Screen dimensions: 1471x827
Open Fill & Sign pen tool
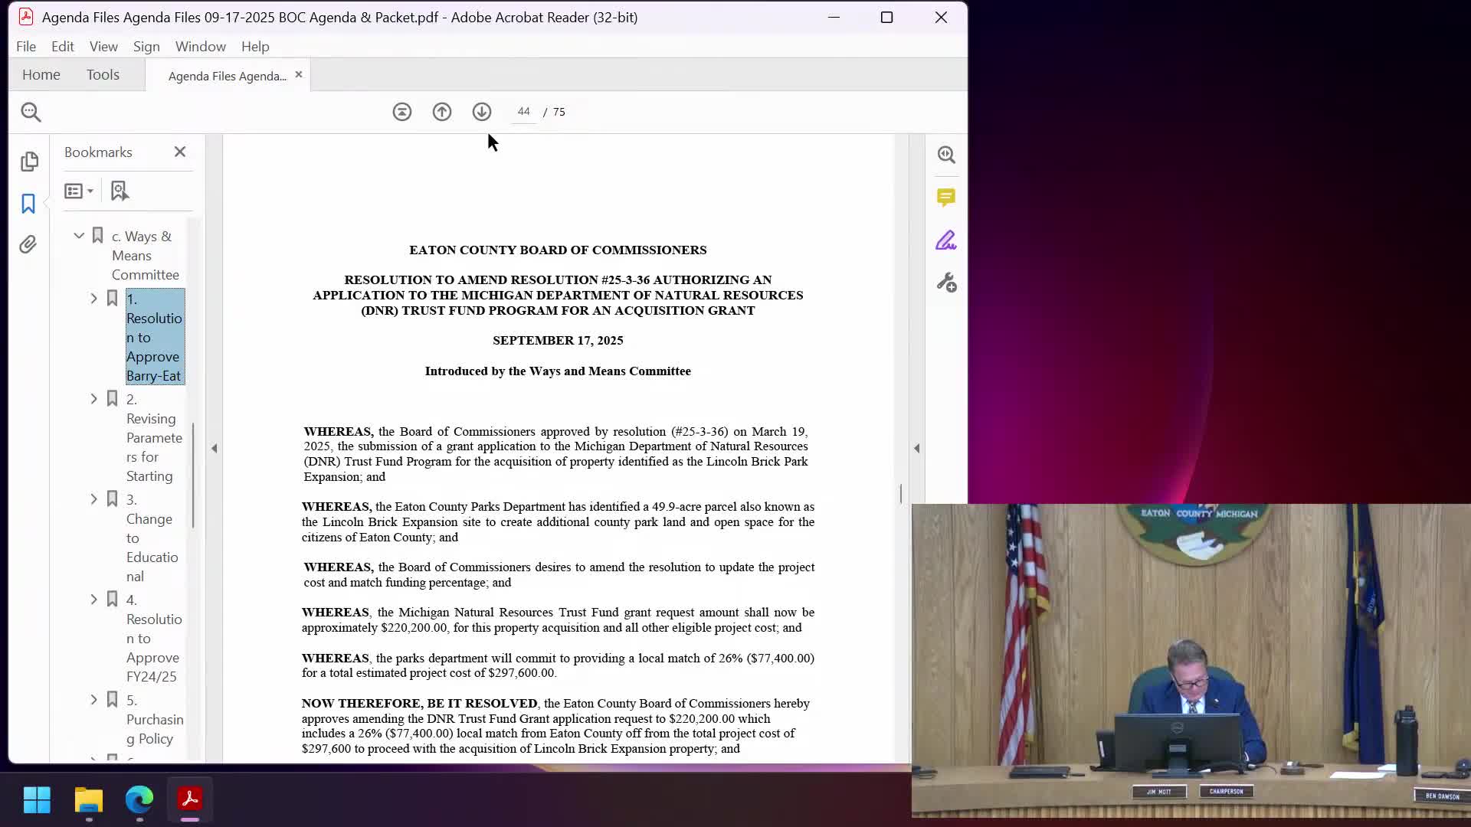[x=946, y=240]
